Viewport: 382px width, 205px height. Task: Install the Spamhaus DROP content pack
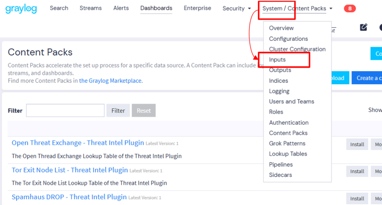357,199
